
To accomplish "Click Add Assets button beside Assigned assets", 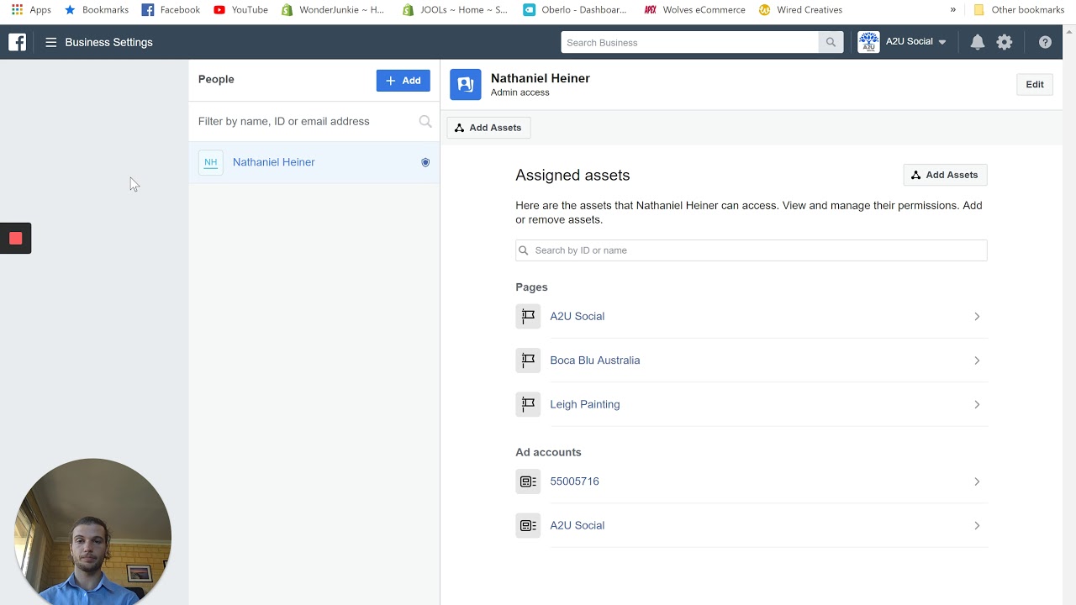I will coord(946,175).
